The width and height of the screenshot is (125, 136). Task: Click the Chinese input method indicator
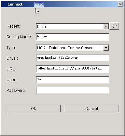click(x=39, y=4)
